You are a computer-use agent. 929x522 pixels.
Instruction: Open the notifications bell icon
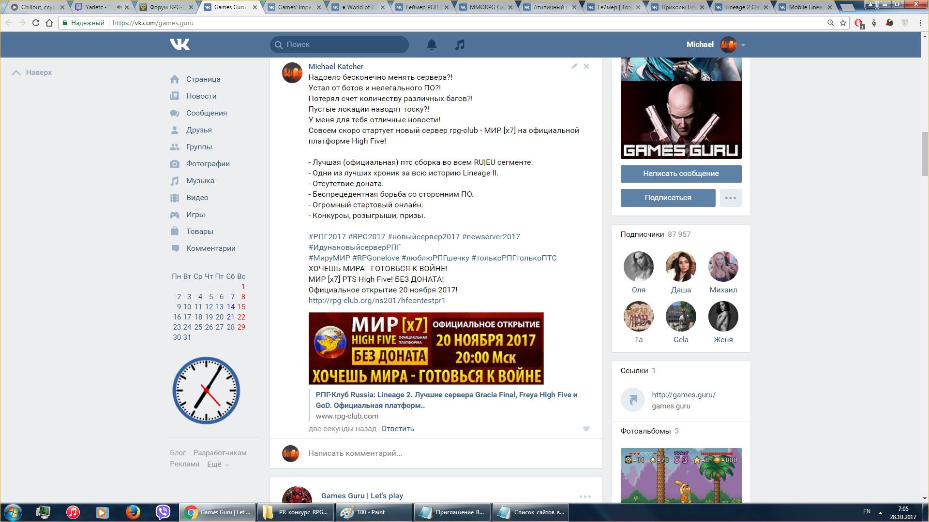coord(432,44)
